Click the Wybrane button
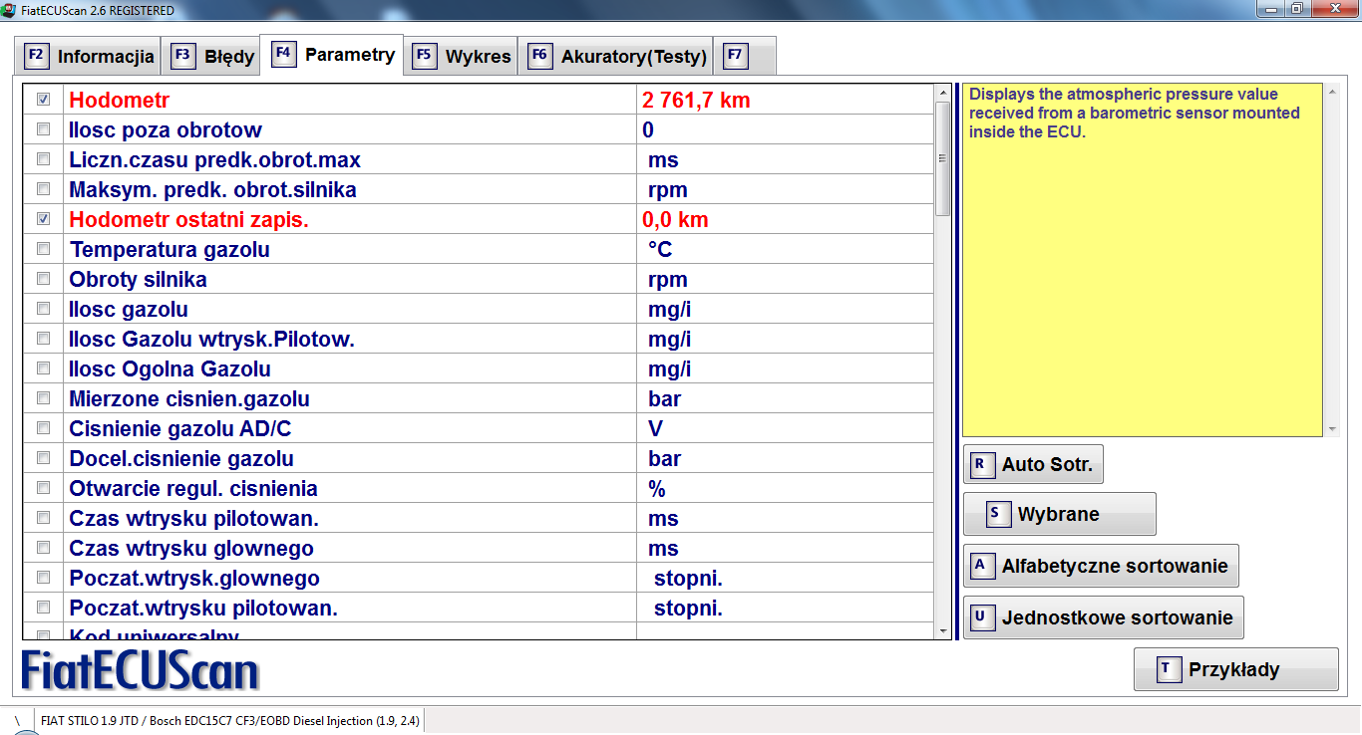1362x735 pixels. (x=1060, y=514)
